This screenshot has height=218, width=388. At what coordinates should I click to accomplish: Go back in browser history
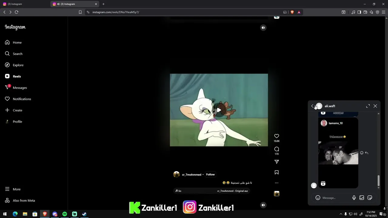tap(4, 12)
